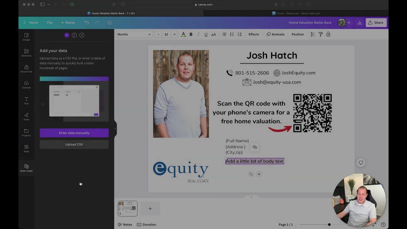
Task: Click the font size field showing 12
Action: (166, 34)
